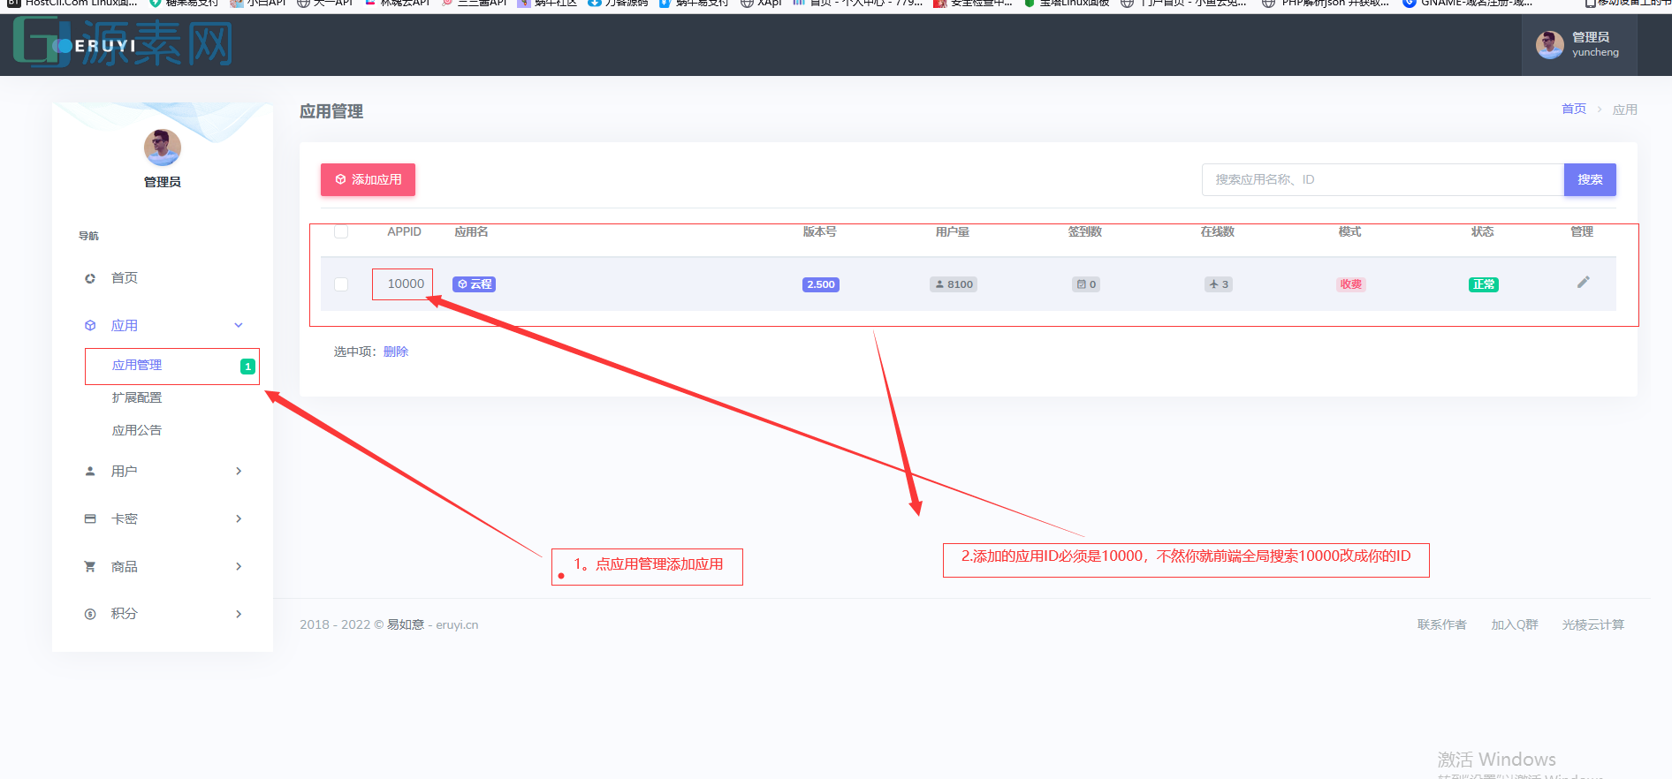Focus the app name or ID search field
This screenshot has width=1672, height=779.
(x=1382, y=180)
